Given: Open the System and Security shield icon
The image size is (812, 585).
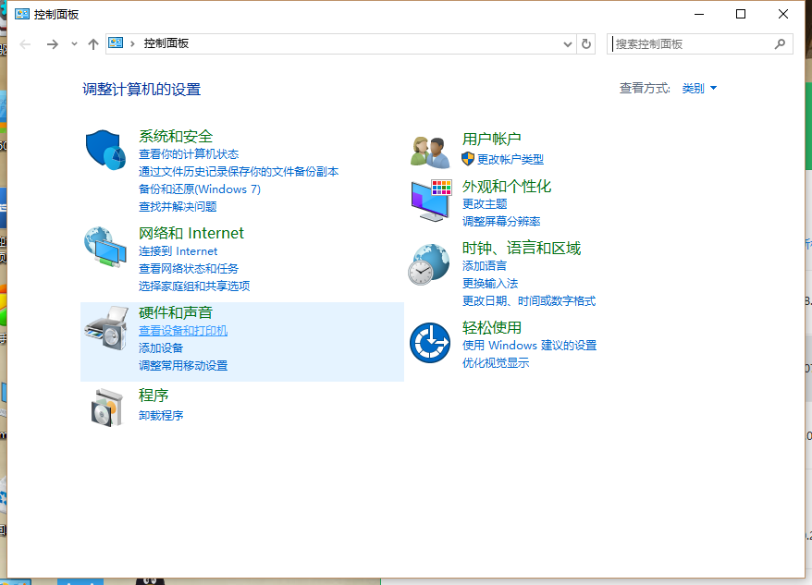Looking at the screenshot, I should [105, 150].
